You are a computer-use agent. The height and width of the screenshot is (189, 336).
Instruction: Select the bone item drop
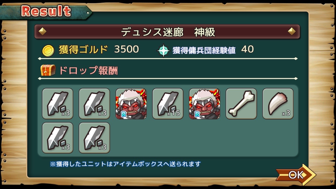pos(241,104)
